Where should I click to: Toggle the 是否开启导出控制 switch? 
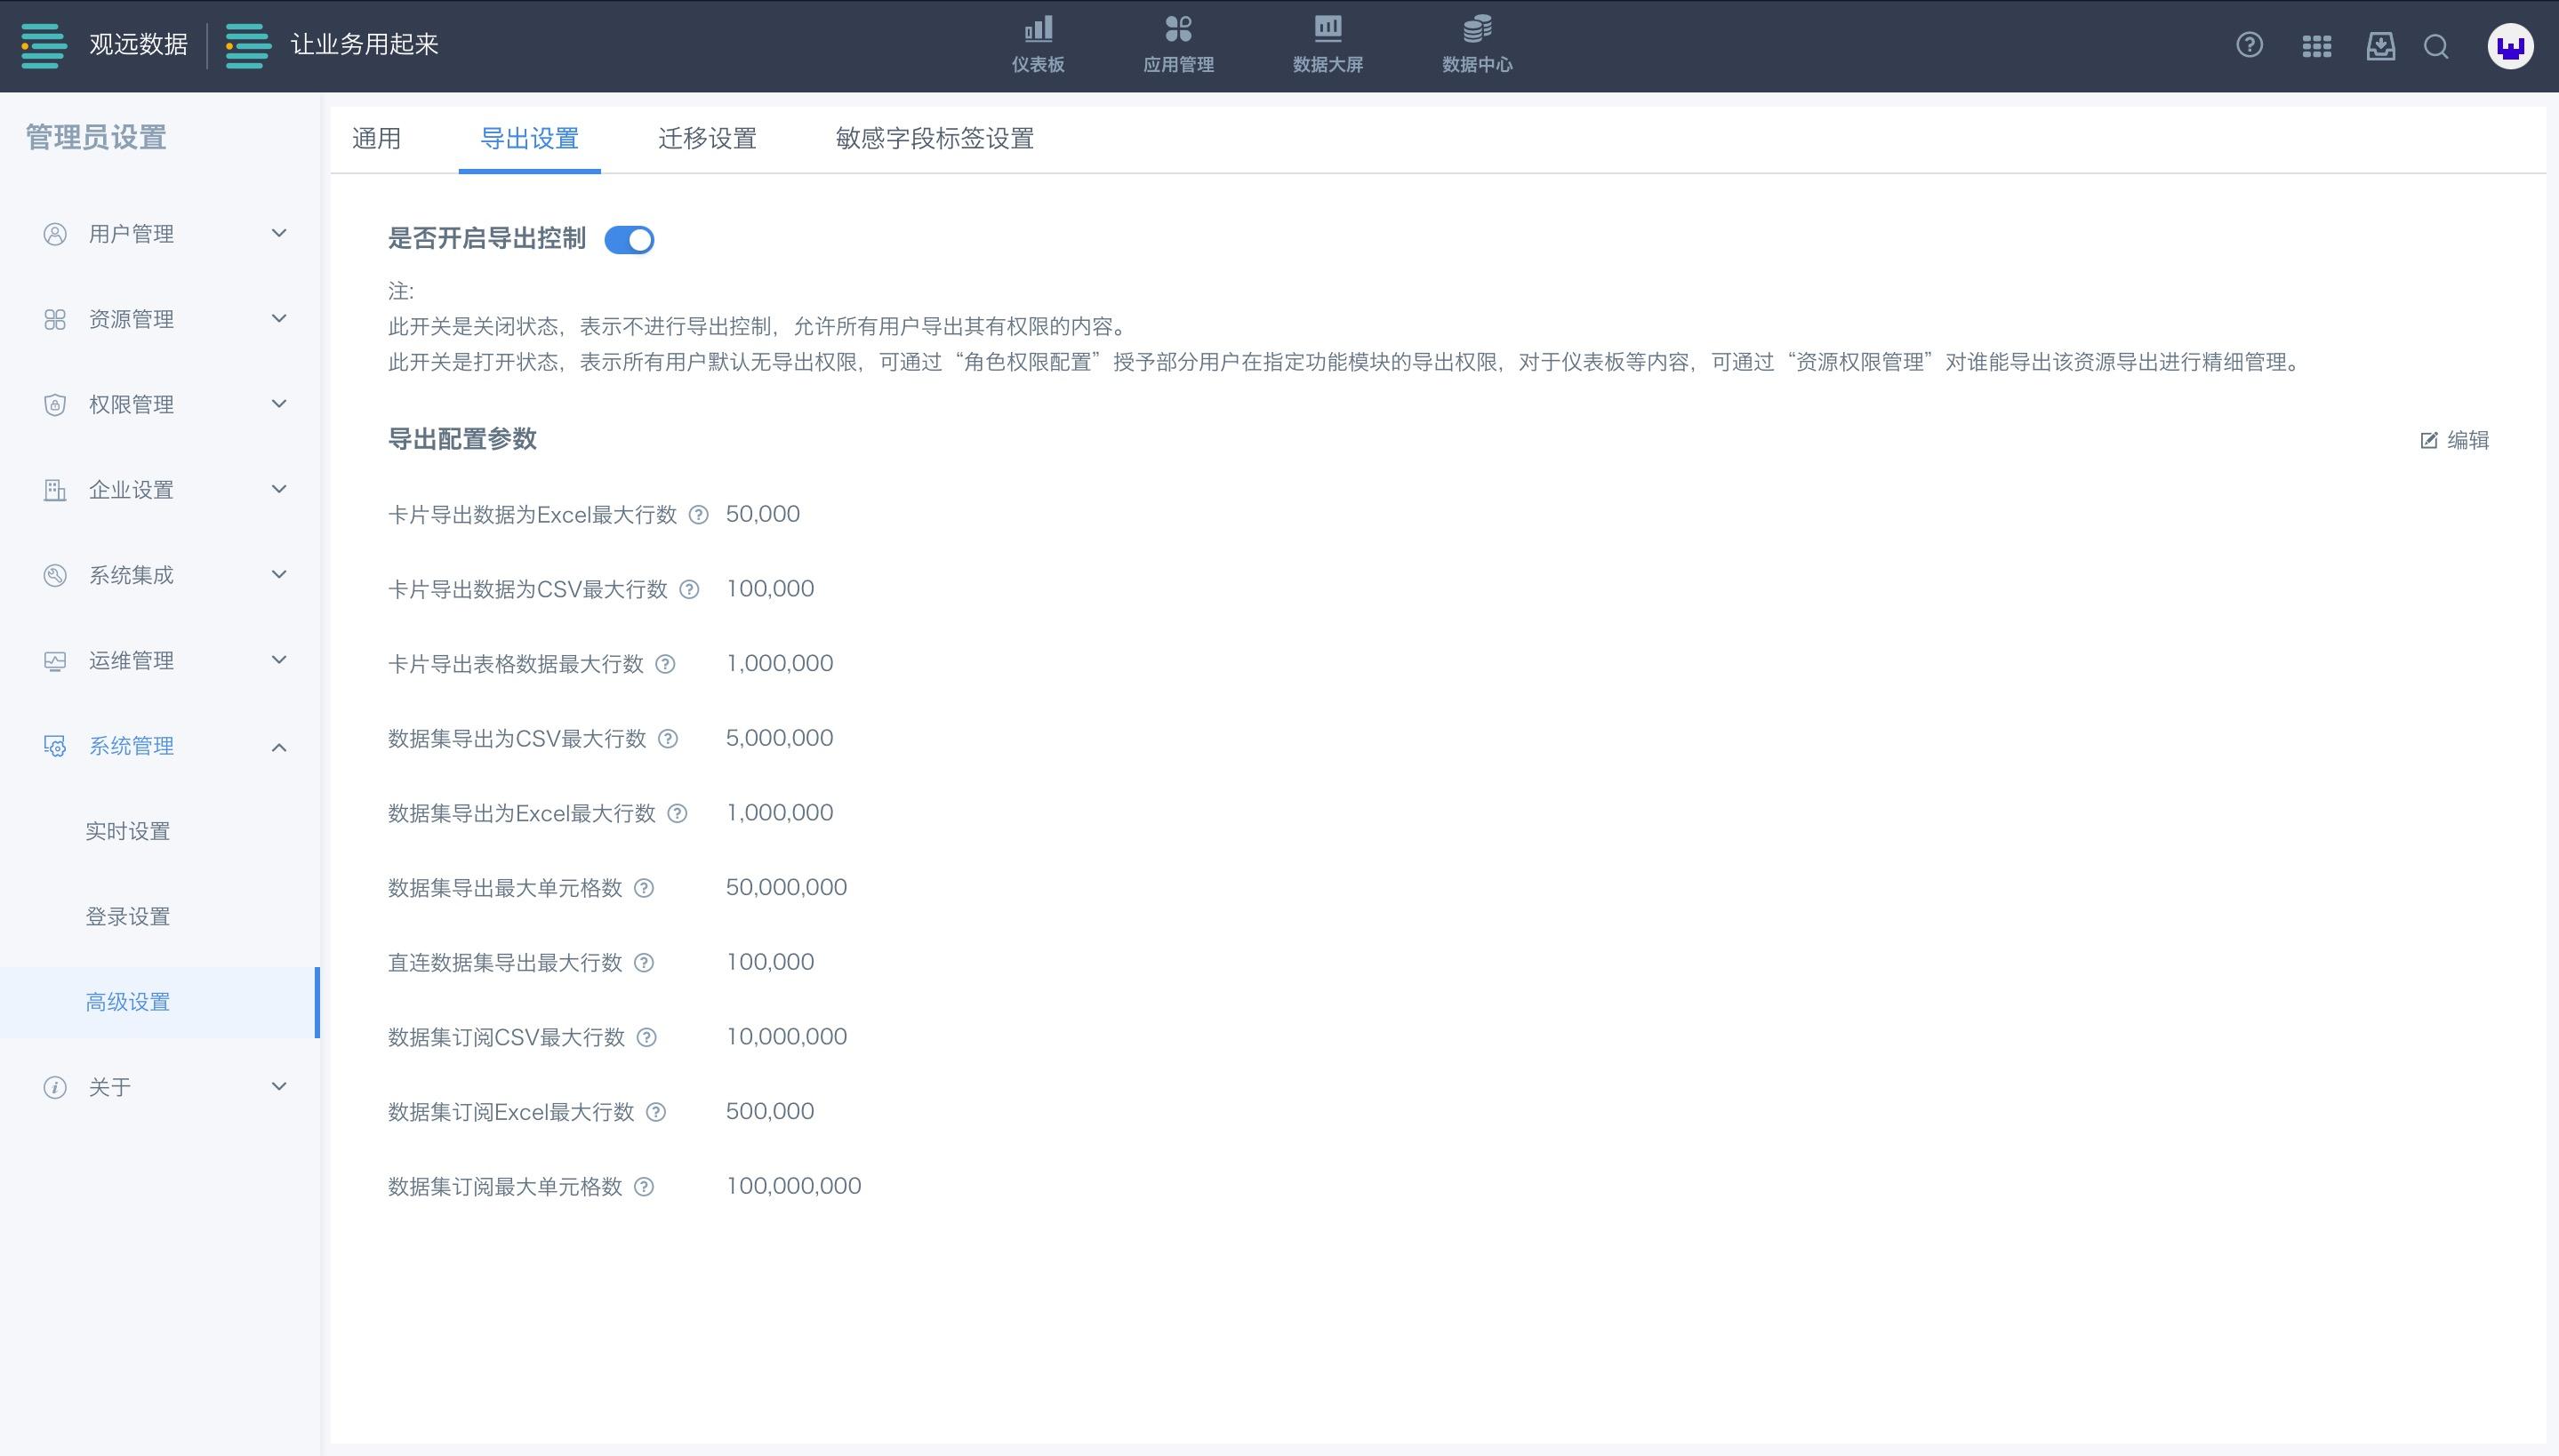pyautogui.click(x=629, y=240)
